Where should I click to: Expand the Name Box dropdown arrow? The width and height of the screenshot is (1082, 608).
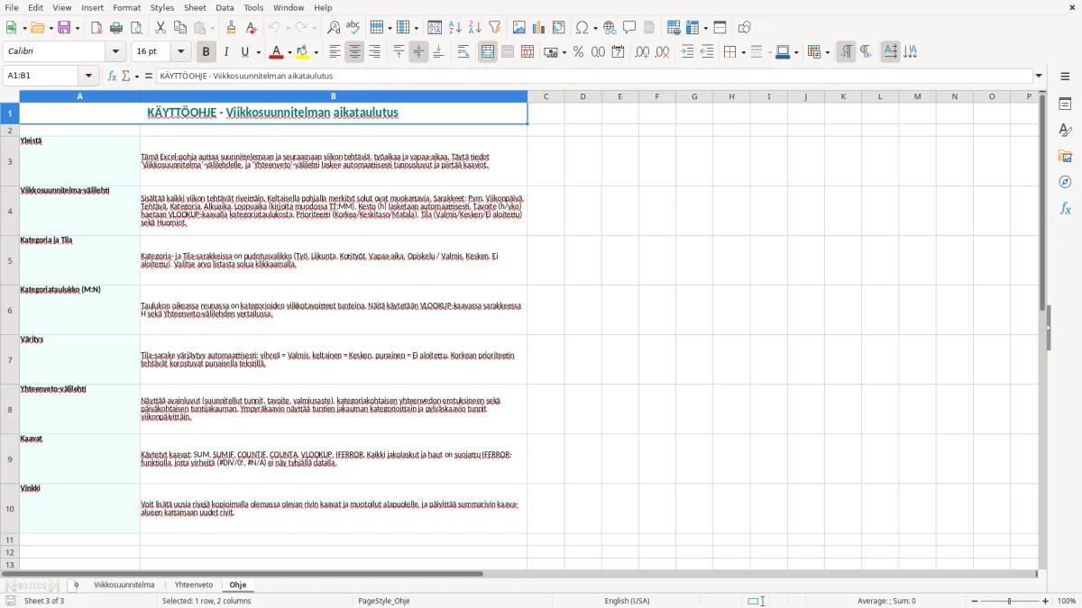point(88,76)
